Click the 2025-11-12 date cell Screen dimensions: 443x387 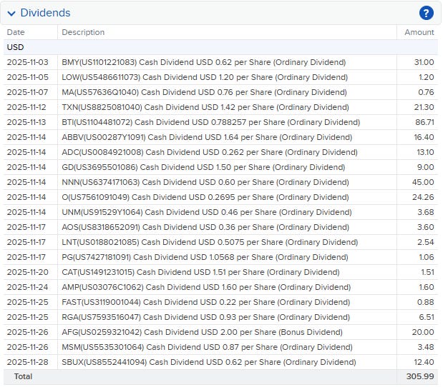pos(26,107)
